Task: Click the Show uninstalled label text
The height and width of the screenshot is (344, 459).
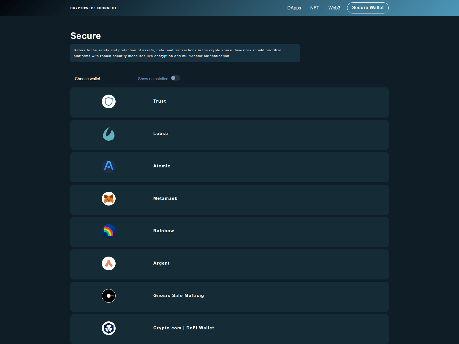Action: click(x=153, y=79)
